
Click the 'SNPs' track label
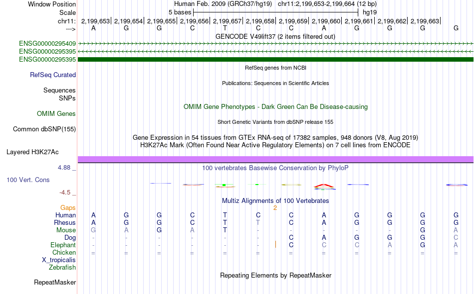[67, 98]
